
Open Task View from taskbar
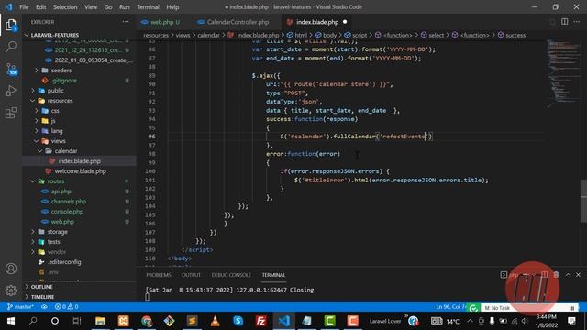coord(77,321)
